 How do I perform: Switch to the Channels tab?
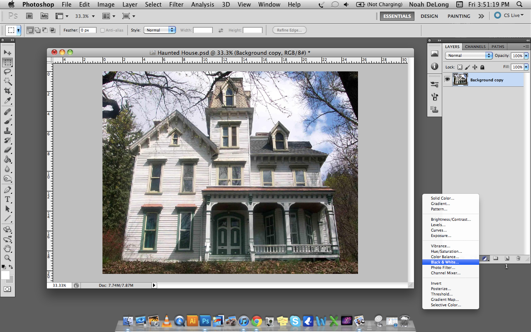click(x=475, y=46)
